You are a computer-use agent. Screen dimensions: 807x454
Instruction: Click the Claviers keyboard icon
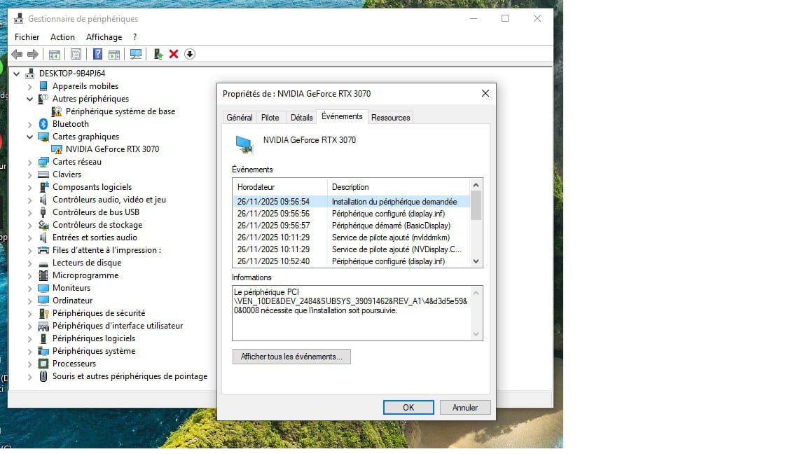(x=43, y=174)
